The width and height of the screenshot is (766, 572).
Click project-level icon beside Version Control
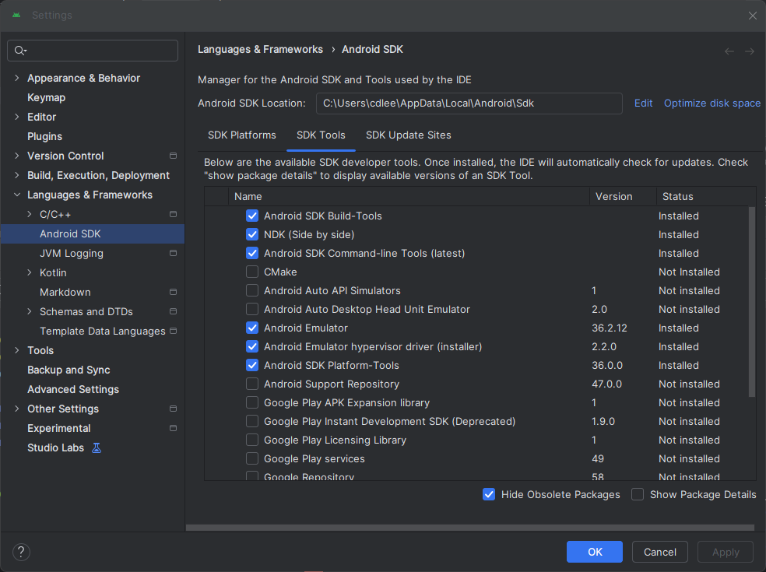173,156
